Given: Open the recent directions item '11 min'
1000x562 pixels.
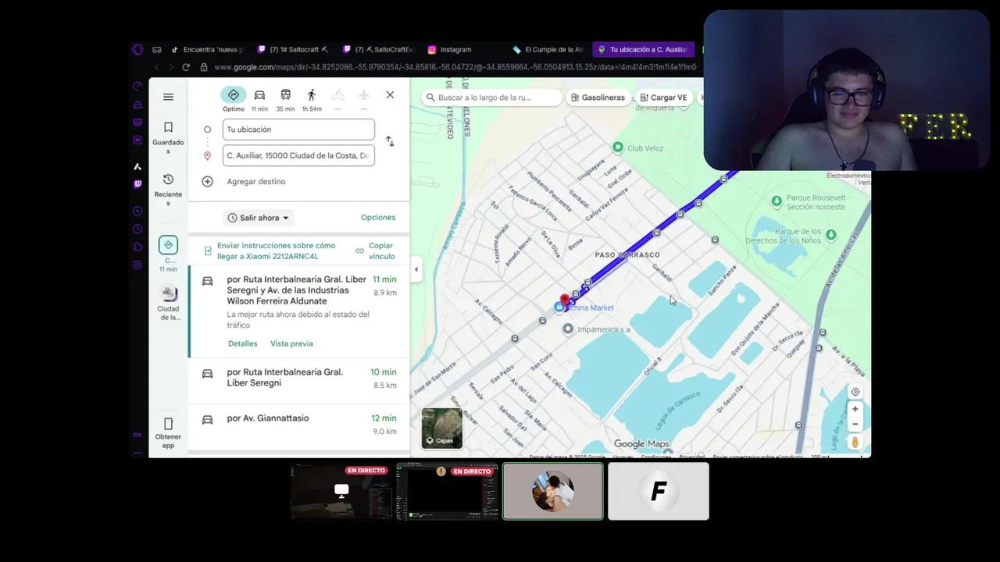Looking at the screenshot, I should 168,254.
